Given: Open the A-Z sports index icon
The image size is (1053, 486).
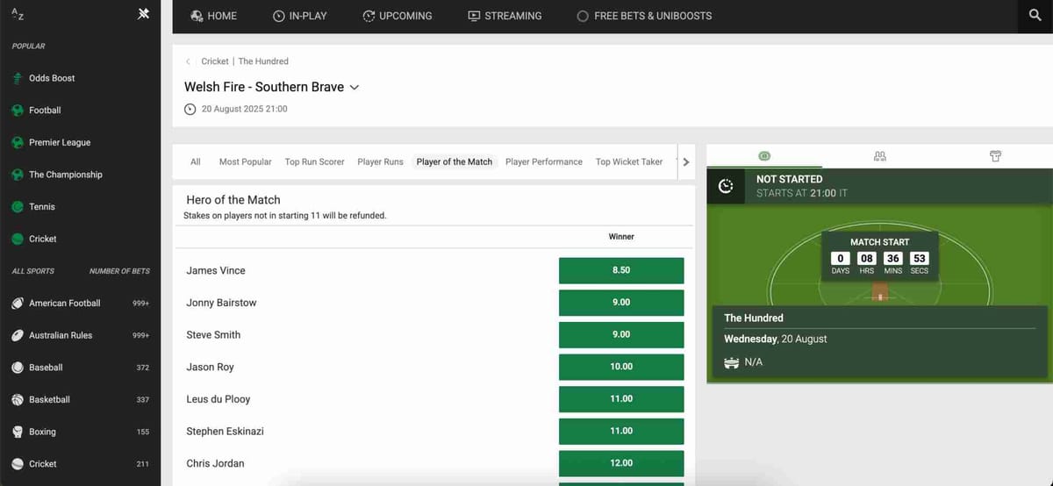Looking at the screenshot, I should [18, 15].
